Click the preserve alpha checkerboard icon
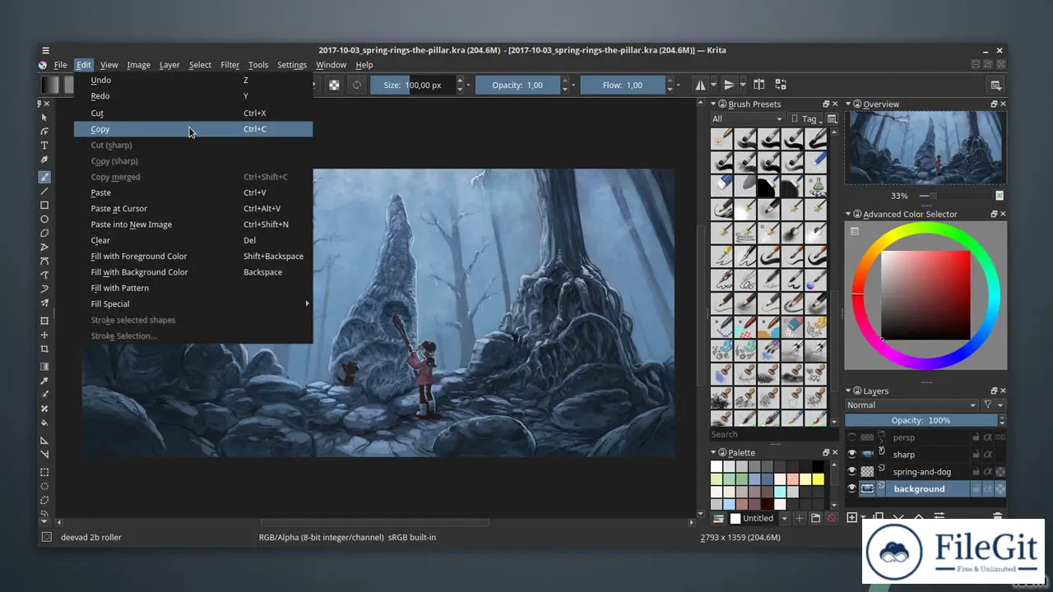The image size is (1053, 592). coord(334,85)
